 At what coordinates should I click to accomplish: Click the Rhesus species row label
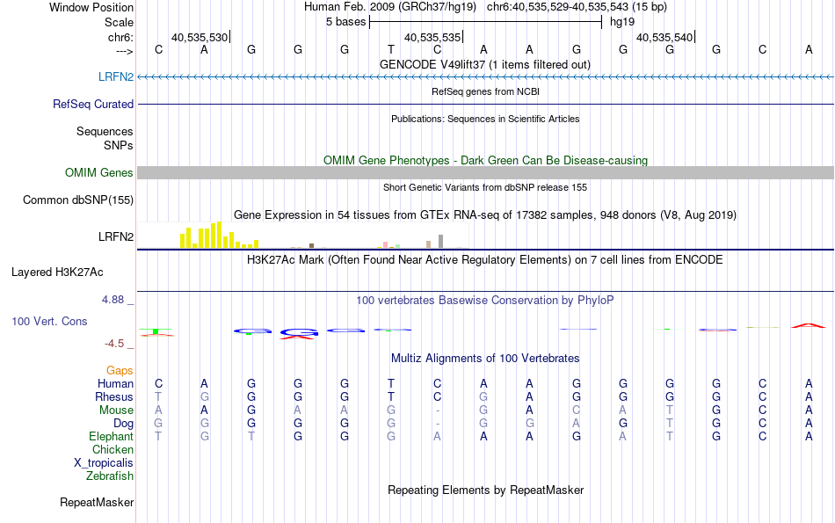pos(114,396)
